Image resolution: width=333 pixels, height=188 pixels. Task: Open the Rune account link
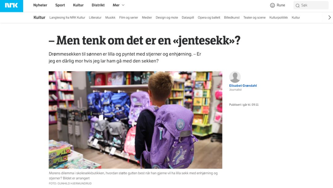point(281,5)
